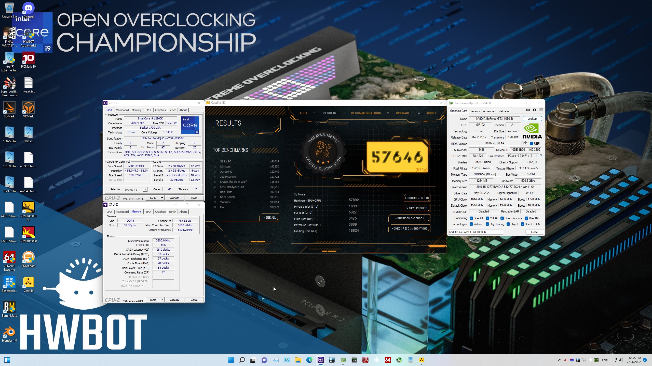Click the AIDA64 taskbar icon

pos(388,360)
